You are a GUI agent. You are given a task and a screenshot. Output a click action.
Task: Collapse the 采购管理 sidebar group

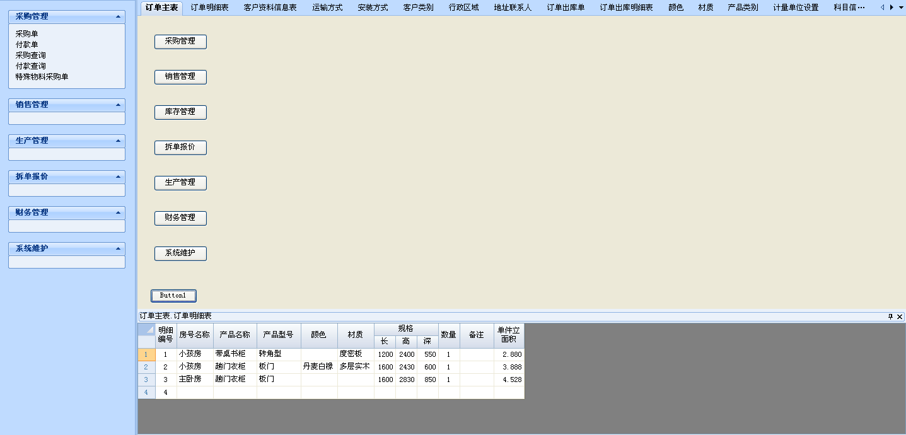coord(118,16)
